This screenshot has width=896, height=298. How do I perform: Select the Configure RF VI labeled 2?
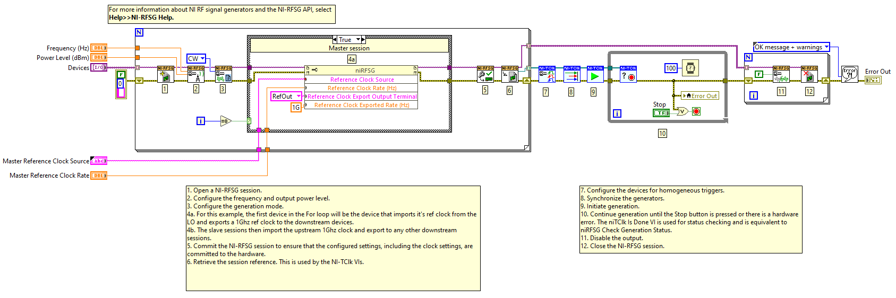(196, 74)
